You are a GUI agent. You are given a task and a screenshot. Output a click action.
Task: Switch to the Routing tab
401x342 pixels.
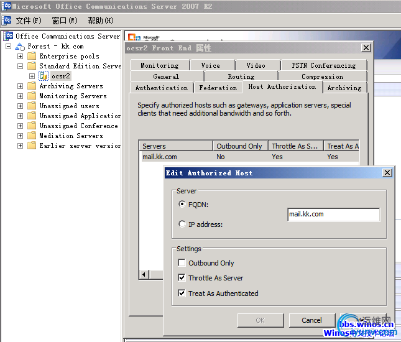[x=241, y=76]
